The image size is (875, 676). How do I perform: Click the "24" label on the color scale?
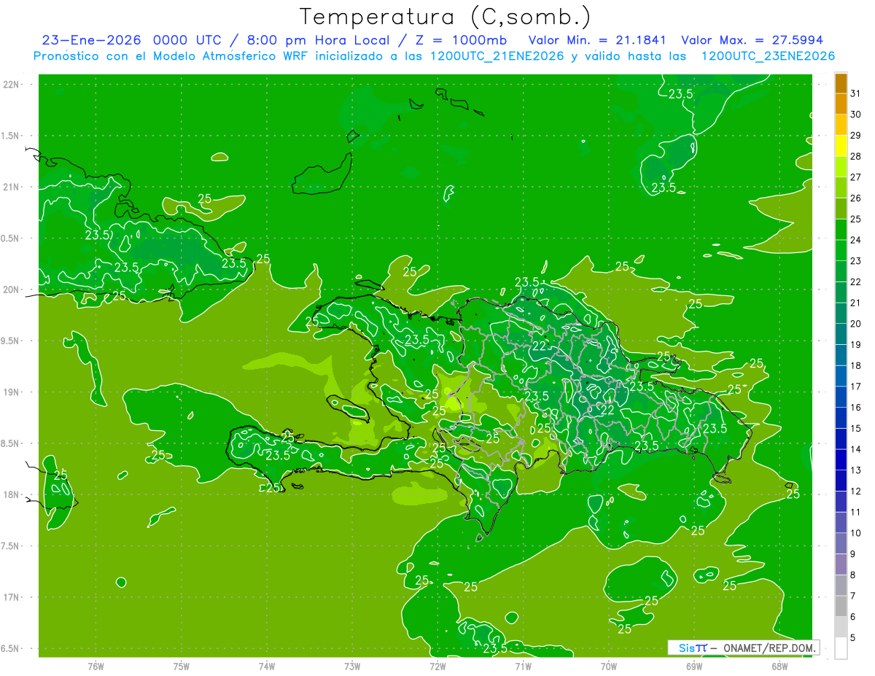[855, 240]
